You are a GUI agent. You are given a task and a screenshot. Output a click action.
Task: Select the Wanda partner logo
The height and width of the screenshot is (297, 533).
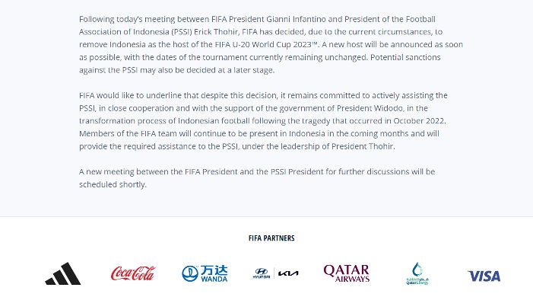coord(205,273)
